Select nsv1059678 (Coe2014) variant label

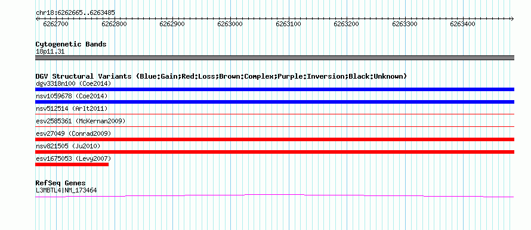tap(72, 96)
